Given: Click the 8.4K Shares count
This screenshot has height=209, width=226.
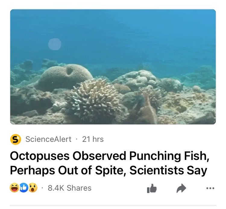Looking at the screenshot, I should pos(70,188).
